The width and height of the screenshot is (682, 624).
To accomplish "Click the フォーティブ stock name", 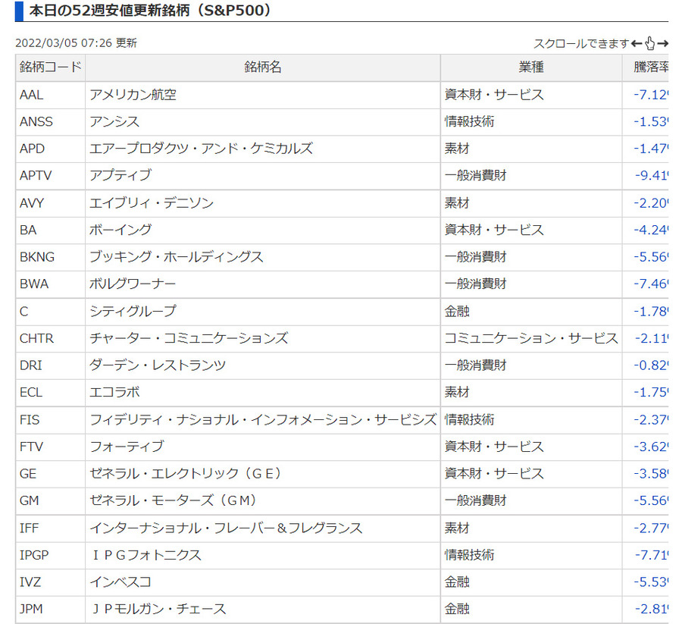I will point(127,447).
